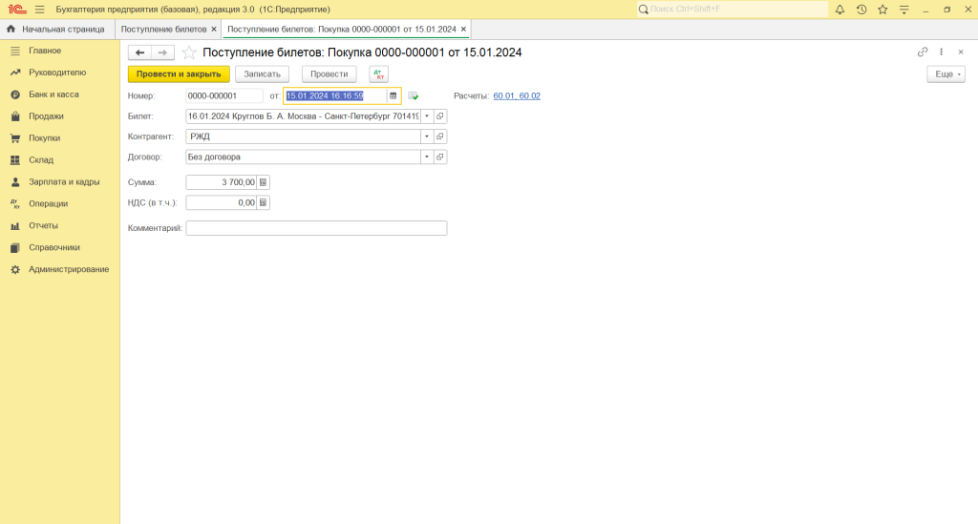This screenshot has height=524, width=978.
Task: Expand the Билет field dropdown list
Action: pyautogui.click(x=427, y=116)
